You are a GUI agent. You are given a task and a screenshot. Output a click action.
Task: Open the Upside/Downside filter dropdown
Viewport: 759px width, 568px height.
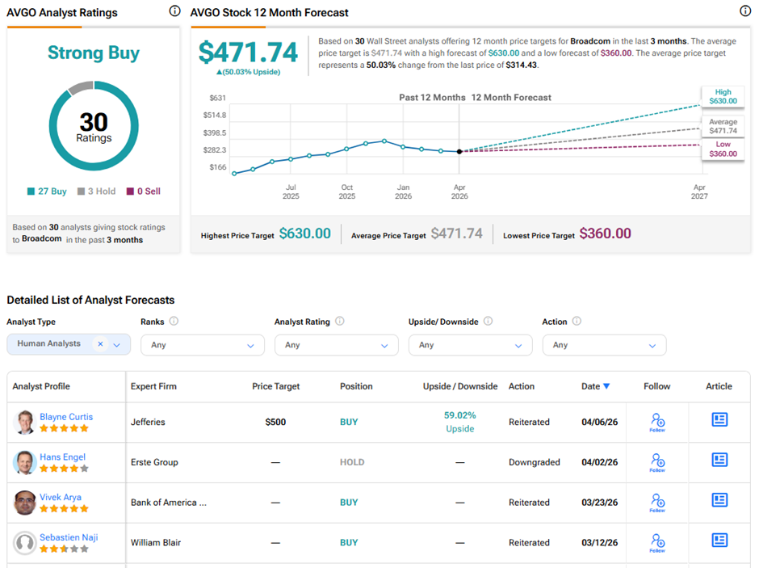pyautogui.click(x=470, y=345)
